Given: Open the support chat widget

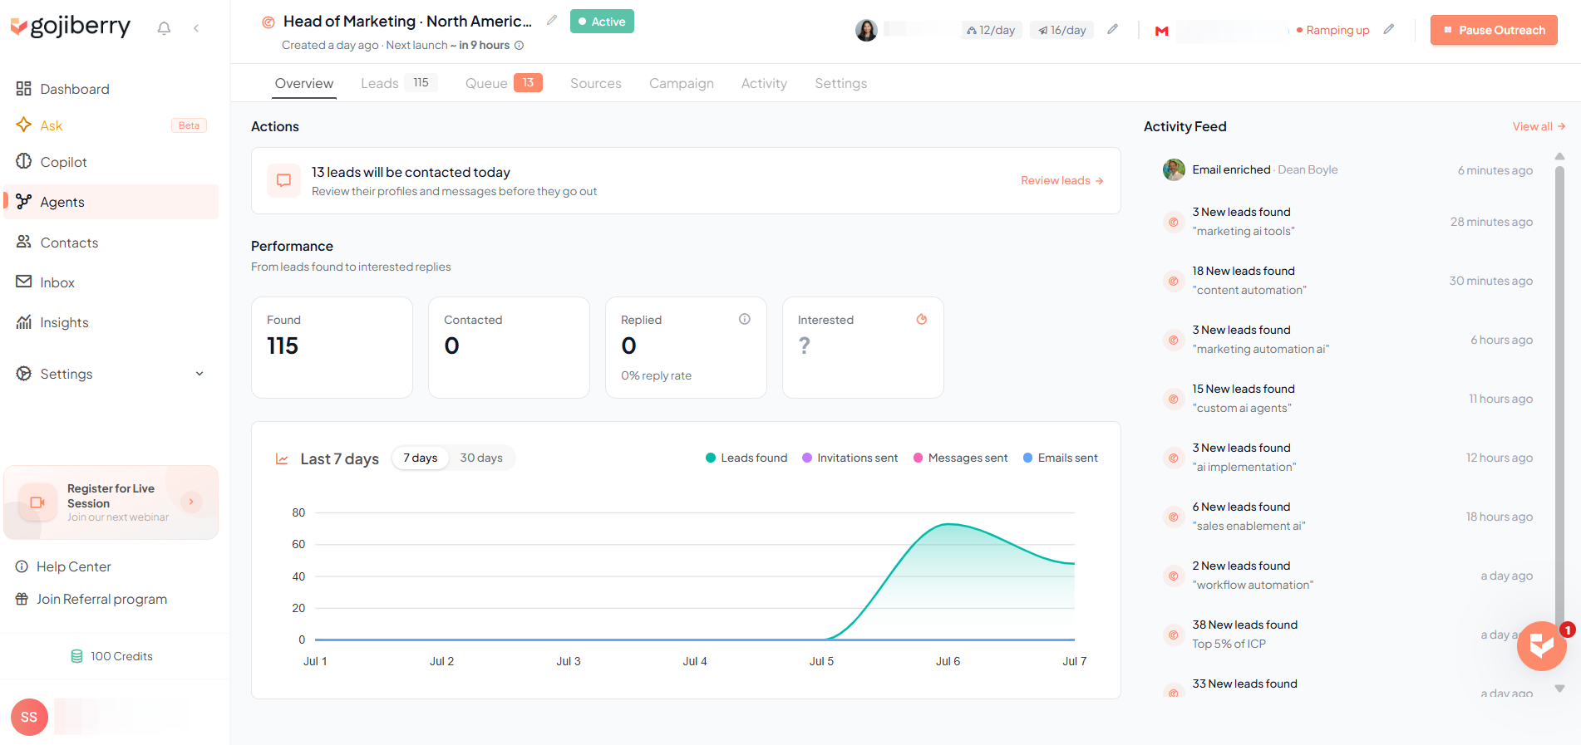Looking at the screenshot, I should pos(1542,645).
